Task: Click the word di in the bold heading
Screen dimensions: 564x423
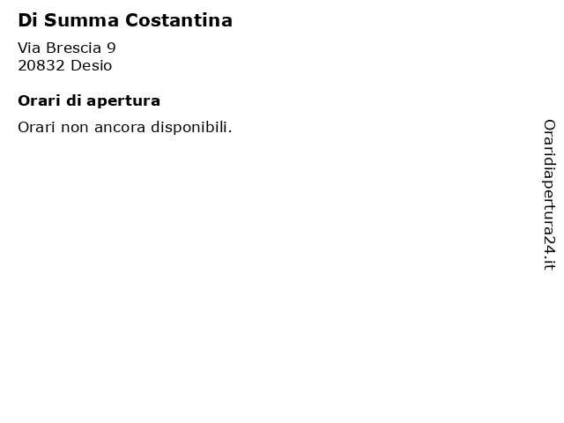Action: pos(73,100)
